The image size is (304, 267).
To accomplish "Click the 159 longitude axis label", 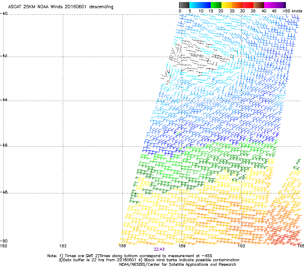I will pyautogui.click(x=182, y=246).
